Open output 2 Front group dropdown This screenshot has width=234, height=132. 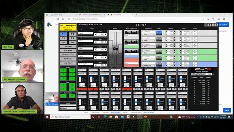tap(150, 34)
